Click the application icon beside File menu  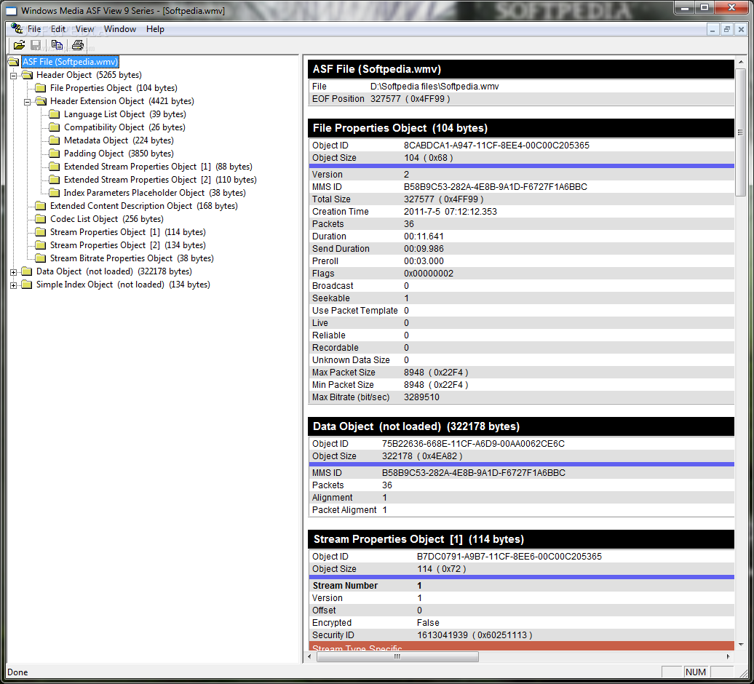[17, 28]
